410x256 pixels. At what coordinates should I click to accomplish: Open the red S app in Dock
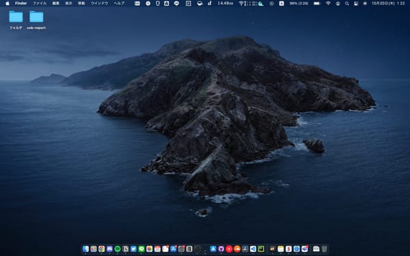click(288, 249)
